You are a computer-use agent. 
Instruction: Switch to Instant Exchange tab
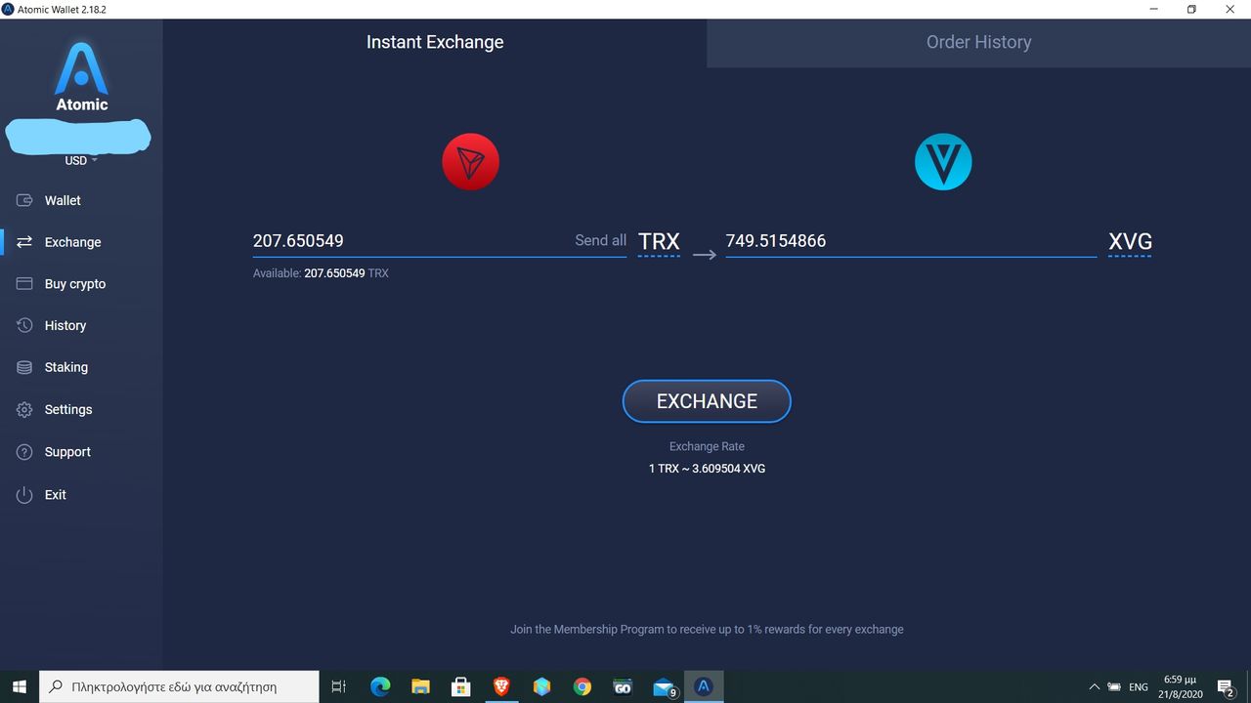point(435,42)
